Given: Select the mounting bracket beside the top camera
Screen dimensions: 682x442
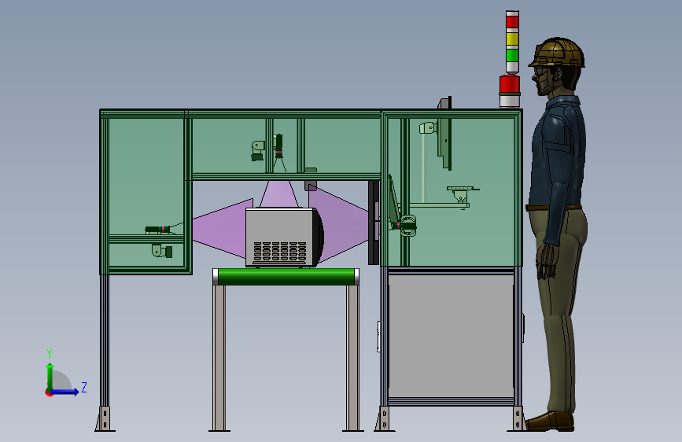Looking at the screenshot, I should (x=257, y=150).
